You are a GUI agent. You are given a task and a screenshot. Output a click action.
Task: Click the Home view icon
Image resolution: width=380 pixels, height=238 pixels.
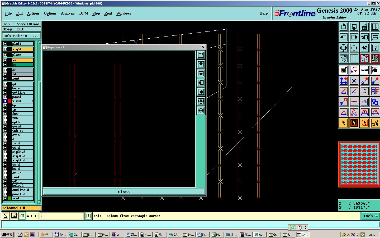(x=365, y=27)
